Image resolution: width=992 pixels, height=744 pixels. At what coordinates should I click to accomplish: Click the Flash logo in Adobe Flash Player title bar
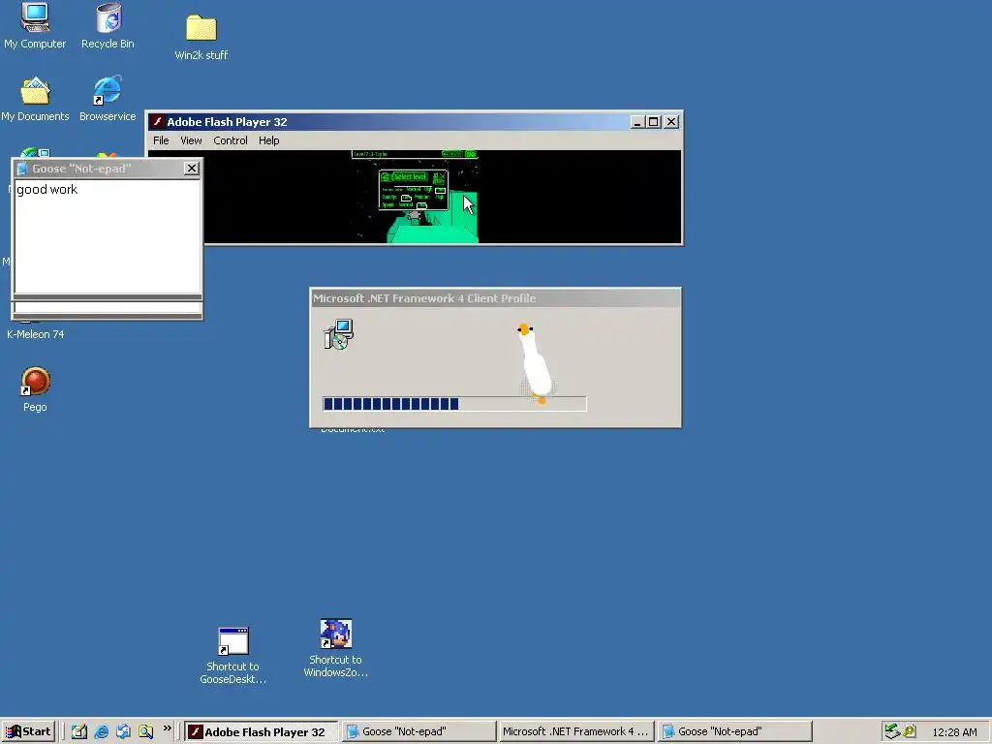(x=158, y=121)
